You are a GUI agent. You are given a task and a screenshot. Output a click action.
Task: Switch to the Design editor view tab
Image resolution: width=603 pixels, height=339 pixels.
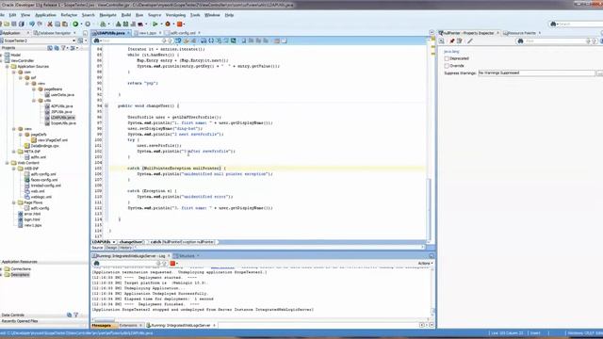[x=111, y=248]
